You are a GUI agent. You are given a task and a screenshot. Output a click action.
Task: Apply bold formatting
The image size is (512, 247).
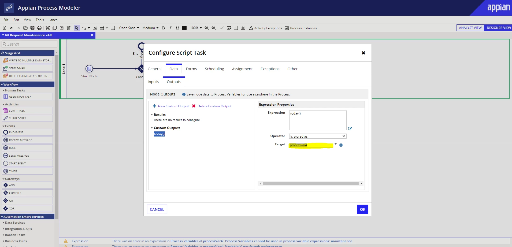click(x=164, y=28)
